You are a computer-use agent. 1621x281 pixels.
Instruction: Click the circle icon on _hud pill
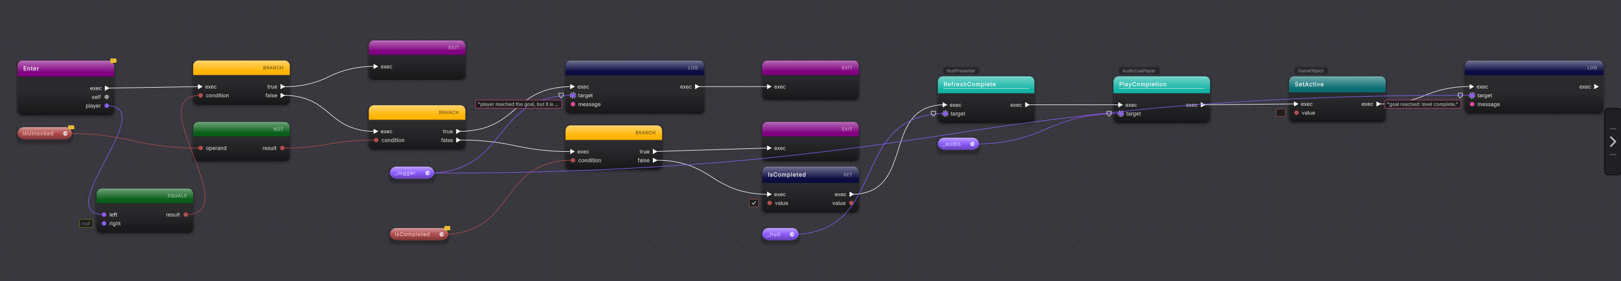[791, 234]
